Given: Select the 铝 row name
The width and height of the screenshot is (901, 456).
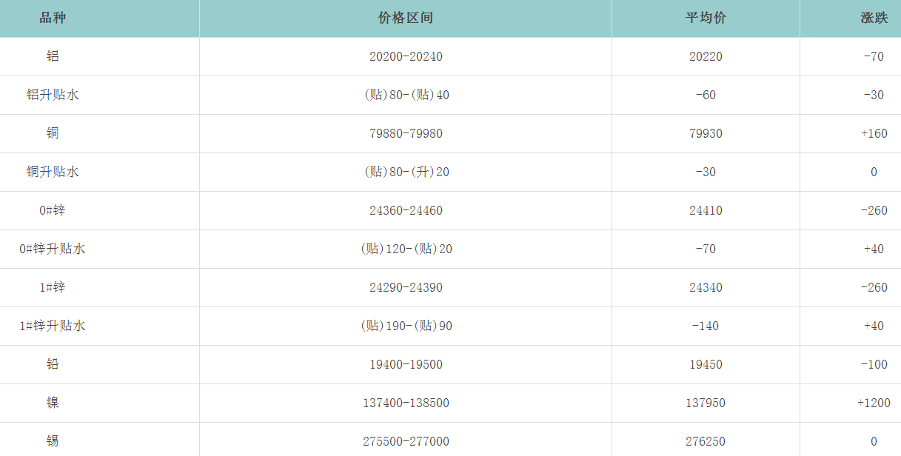Looking at the screenshot, I should tap(53, 56).
